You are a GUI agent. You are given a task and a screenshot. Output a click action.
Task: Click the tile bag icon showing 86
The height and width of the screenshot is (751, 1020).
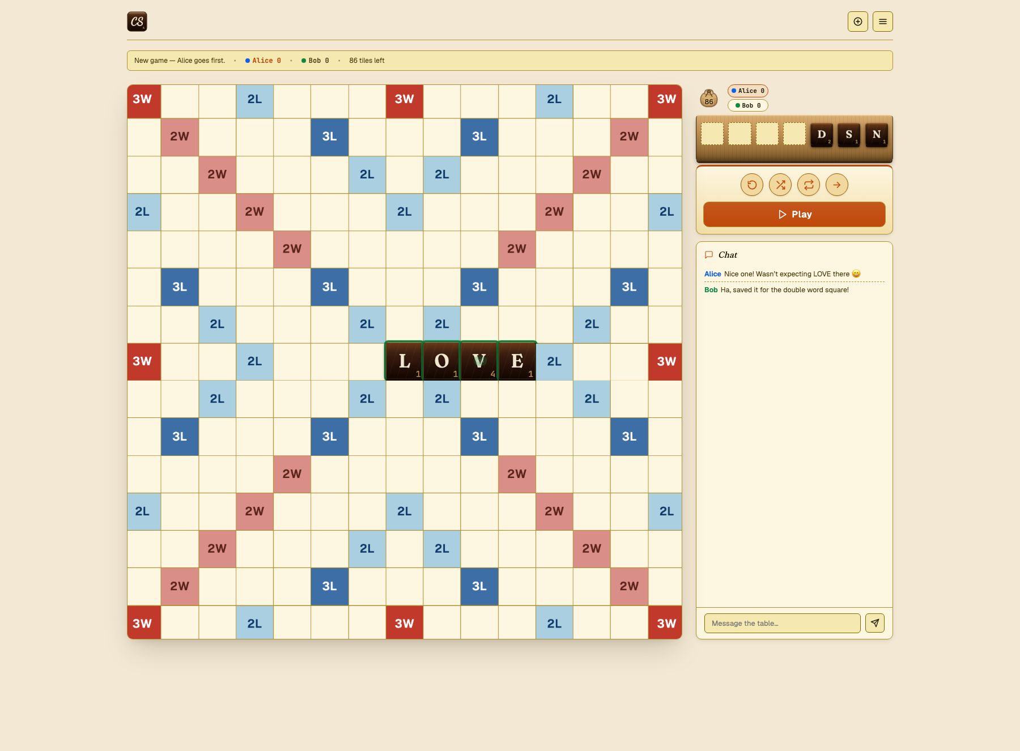pyautogui.click(x=709, y=98)
